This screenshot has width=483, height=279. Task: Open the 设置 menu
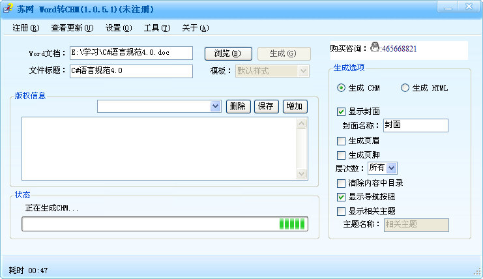(119, 28)
